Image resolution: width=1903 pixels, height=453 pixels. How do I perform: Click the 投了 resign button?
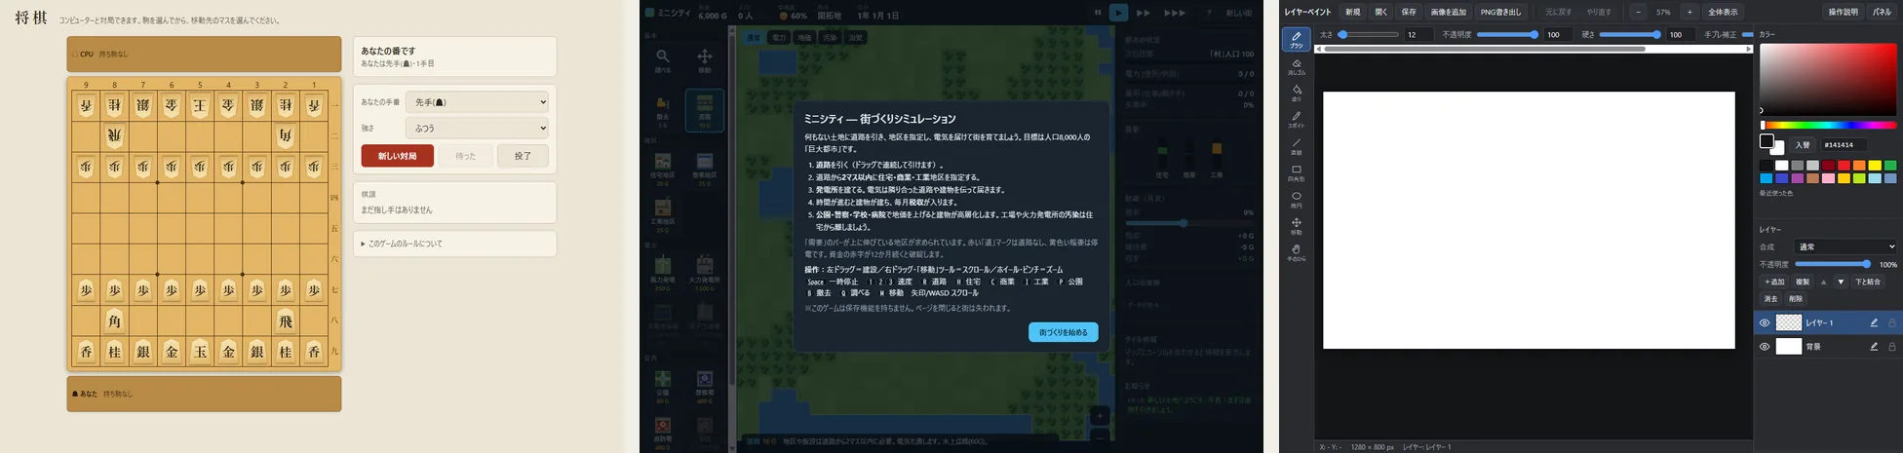523,156
